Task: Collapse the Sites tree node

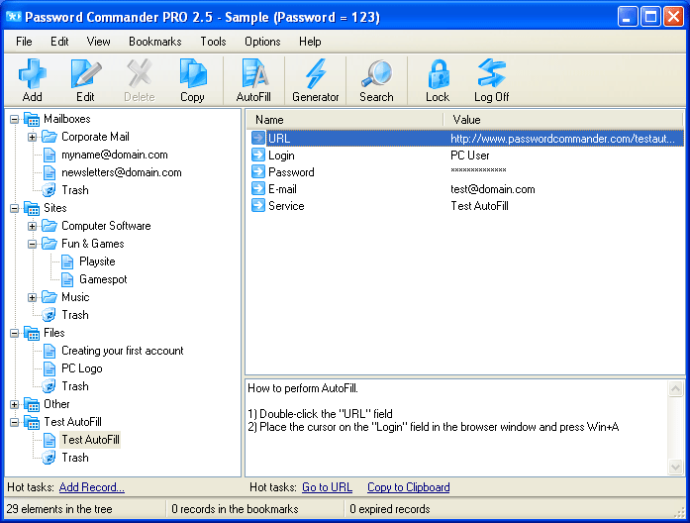Action: tap(15, 208)
